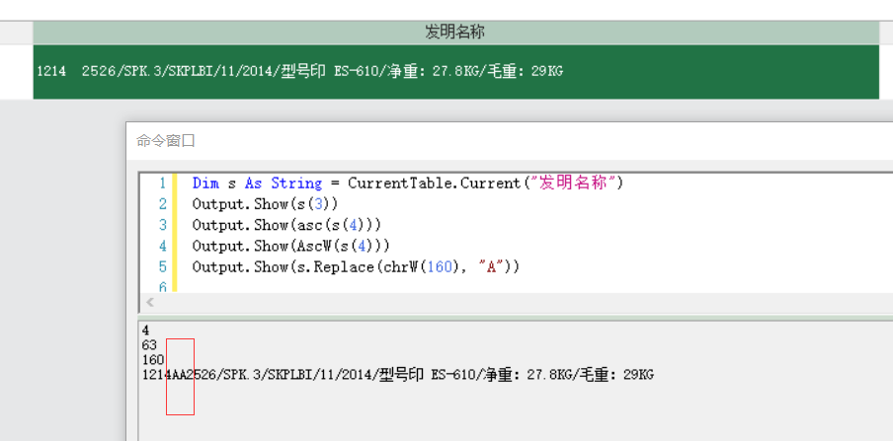This screenshot has width=893, height=441.
Task: Click code line Output.Show(AscW(s(4)))
Action: tap(291, 246)
